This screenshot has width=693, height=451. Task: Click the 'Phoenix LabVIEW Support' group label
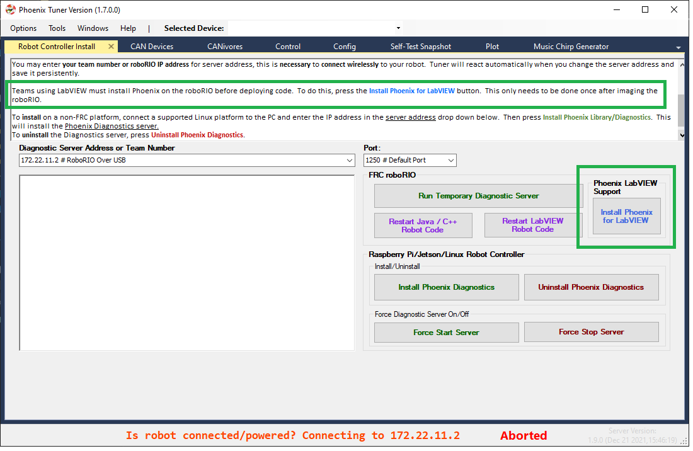[x=625, y=187]
